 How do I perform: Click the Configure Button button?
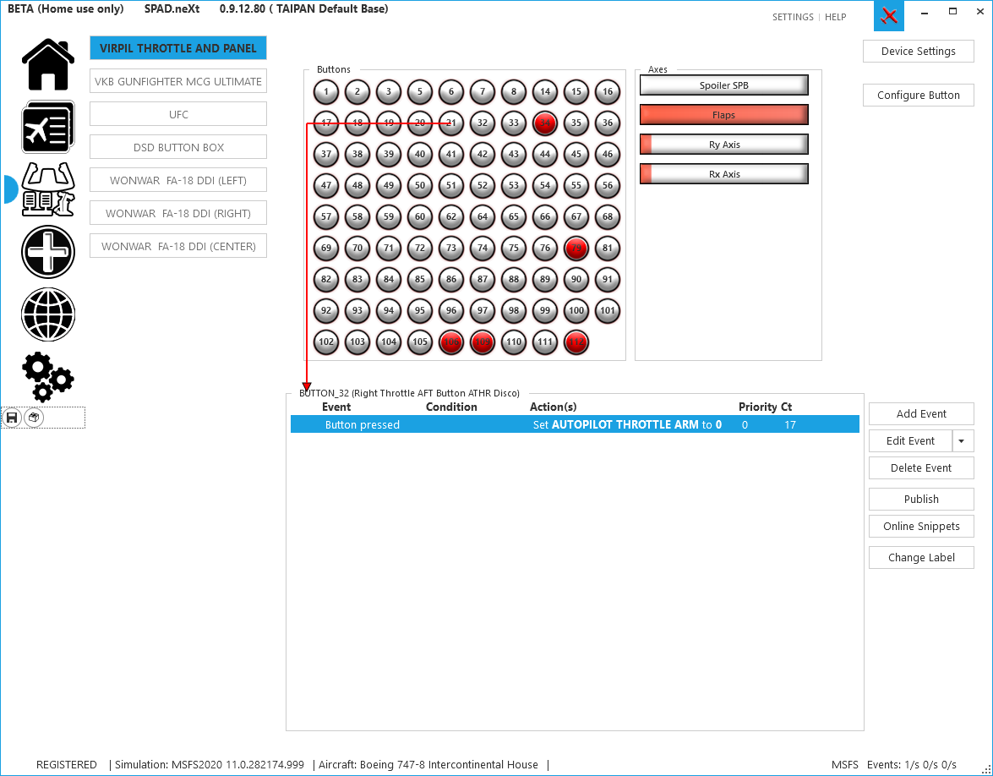(918, 96)
